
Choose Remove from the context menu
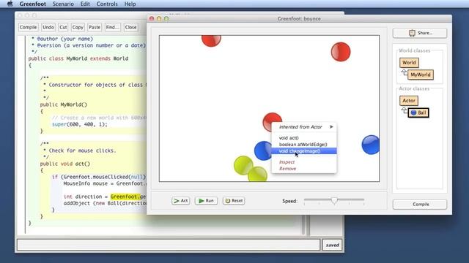(303, 169)
